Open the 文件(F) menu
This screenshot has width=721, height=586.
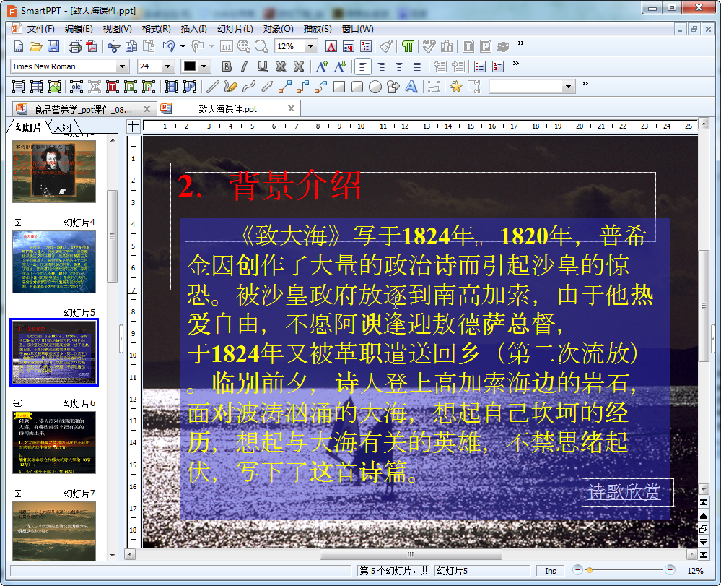click(x=40, y=29)
